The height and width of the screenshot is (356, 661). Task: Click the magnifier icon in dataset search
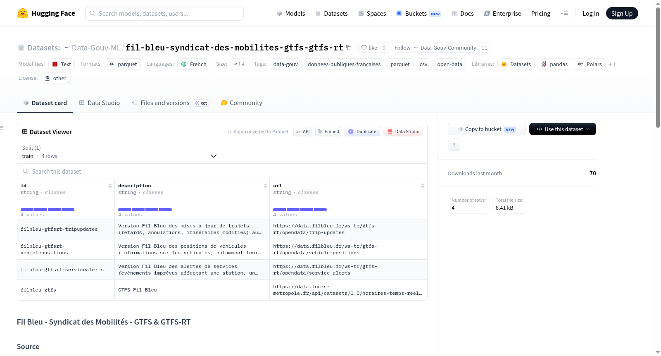26,171
